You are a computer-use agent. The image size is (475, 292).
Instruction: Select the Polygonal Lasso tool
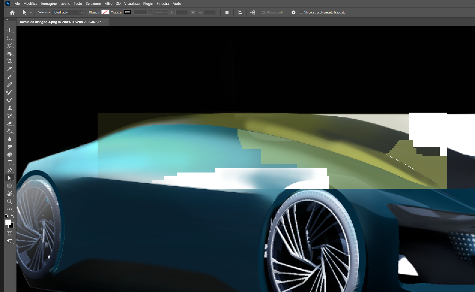point(10,46)
